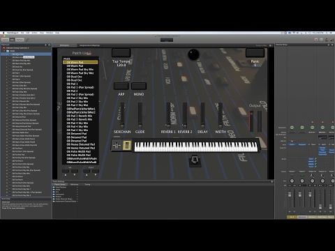The image size is (335, 251).
Task: Click the Panic button
Action: click(x=255, y=53)
